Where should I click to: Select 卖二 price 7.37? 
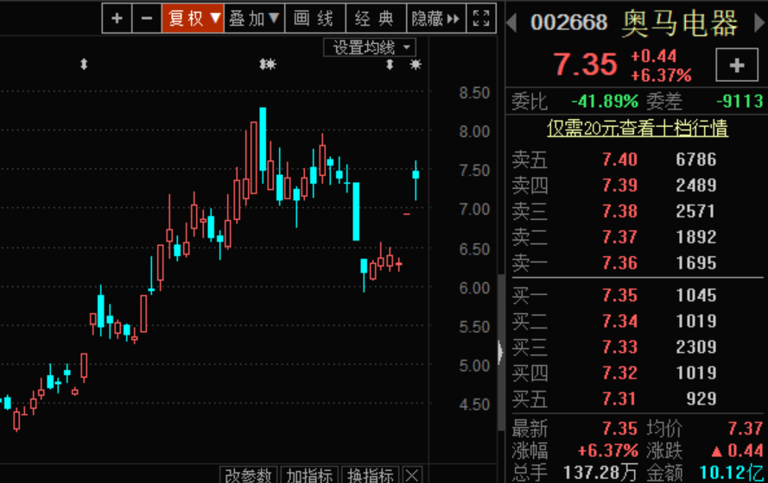coord(619,237)
